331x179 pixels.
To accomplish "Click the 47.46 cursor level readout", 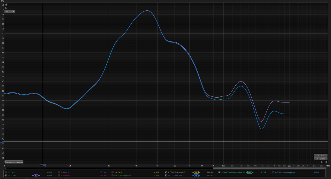I will click(2, 141).
